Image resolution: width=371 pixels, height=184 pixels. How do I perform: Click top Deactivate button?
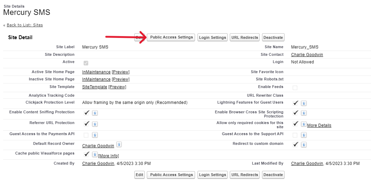coord(273,37)
